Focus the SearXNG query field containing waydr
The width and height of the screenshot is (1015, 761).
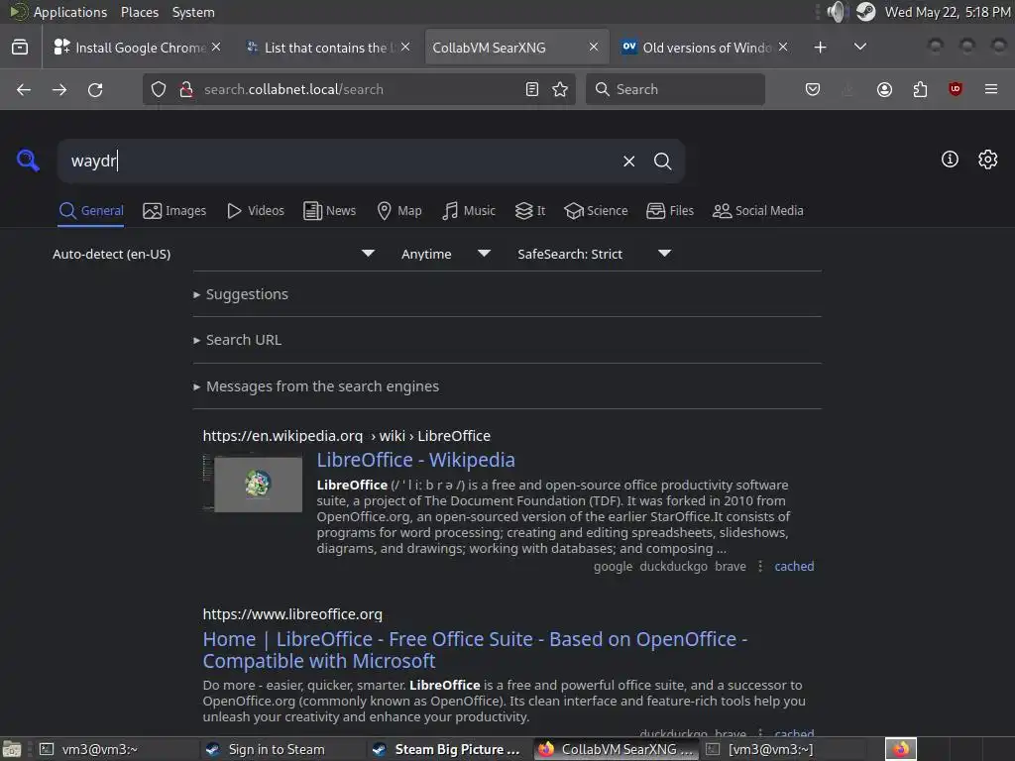pos(343,161)
